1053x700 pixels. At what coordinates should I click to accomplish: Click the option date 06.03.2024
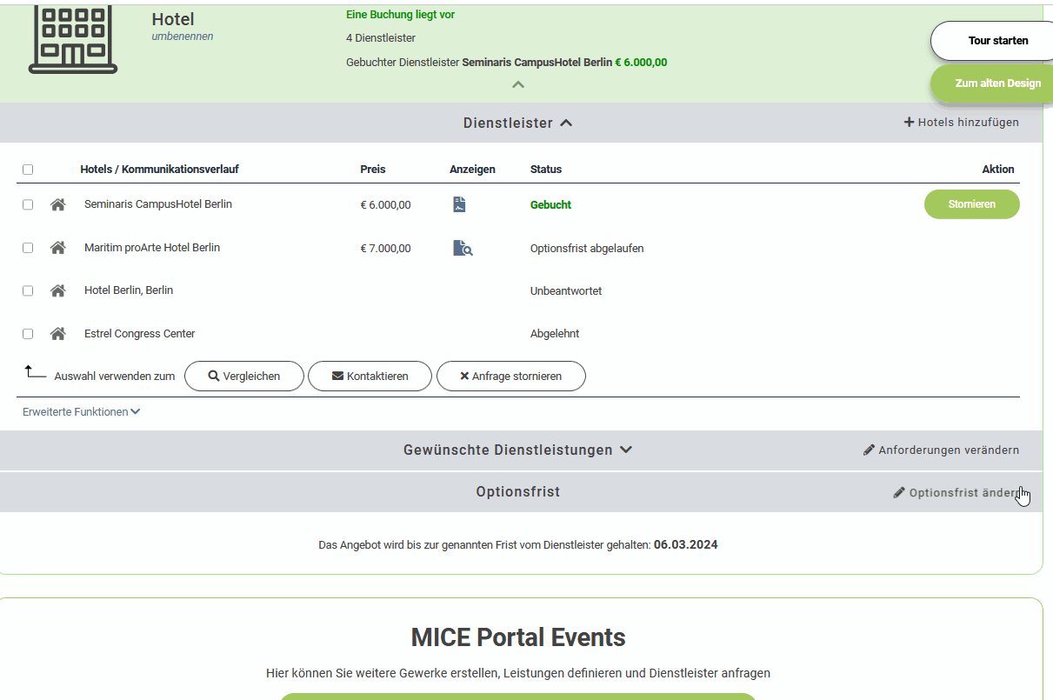(685, 545)
